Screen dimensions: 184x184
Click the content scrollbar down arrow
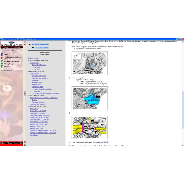pos(183,146)
